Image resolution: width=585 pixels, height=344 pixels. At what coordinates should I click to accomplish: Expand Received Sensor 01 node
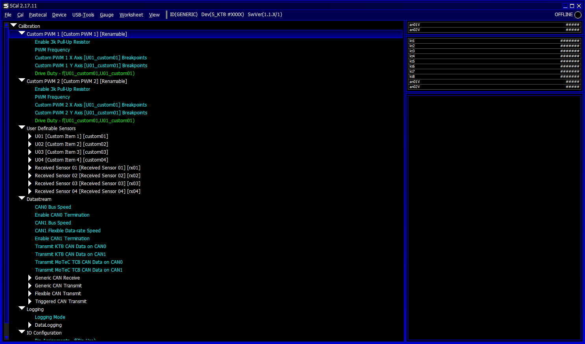click(30, 168)
